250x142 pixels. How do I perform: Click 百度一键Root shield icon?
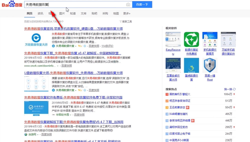[x=210, y=65]
